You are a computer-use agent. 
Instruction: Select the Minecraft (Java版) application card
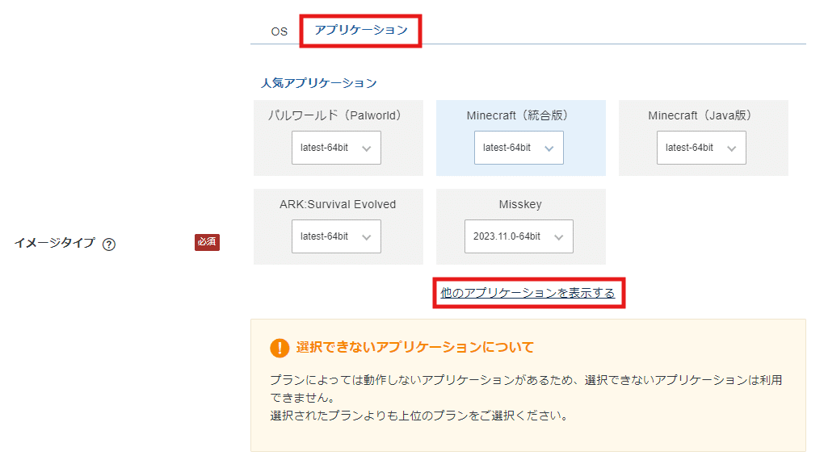[x=703, y=138]
